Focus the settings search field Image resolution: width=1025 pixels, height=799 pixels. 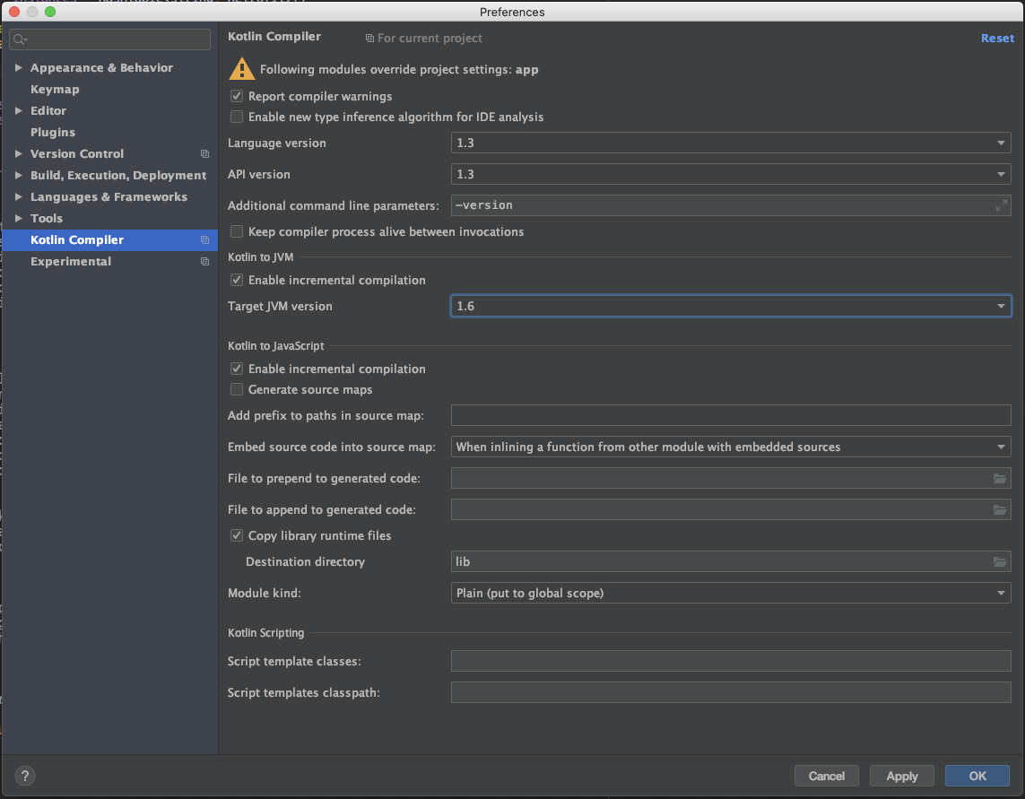tap(109, 39)
